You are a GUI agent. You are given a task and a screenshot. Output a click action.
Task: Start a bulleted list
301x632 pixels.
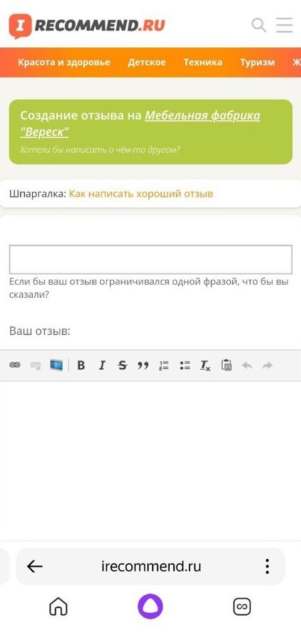pos(185,366)
